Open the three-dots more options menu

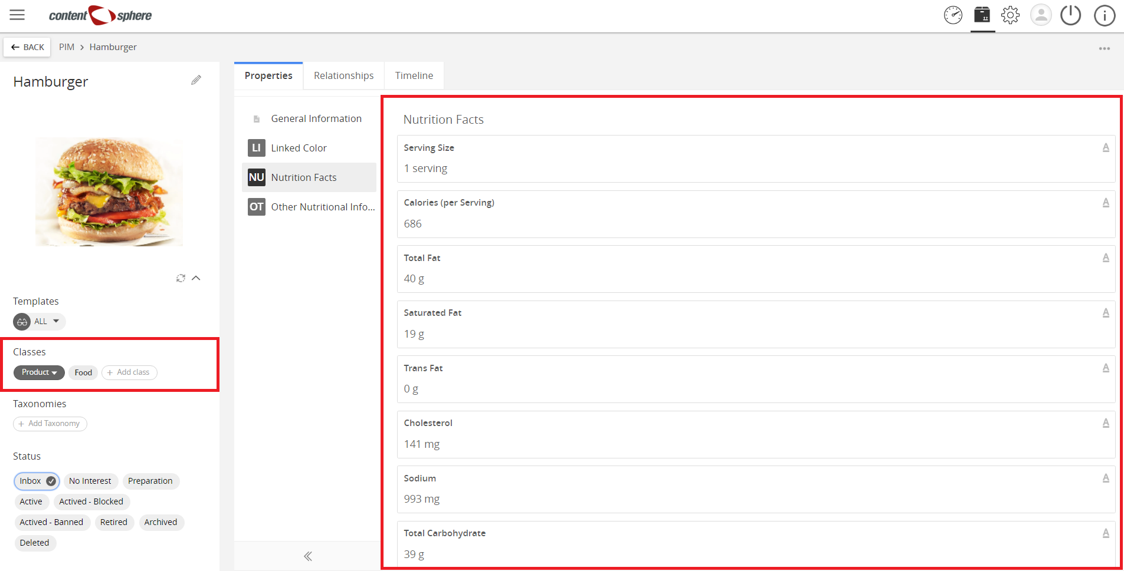coord(1105,48)
